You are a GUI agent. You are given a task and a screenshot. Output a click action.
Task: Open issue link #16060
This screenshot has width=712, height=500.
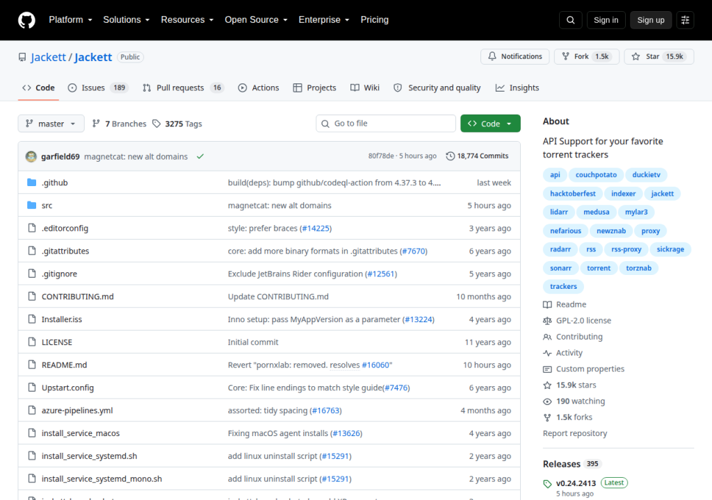click(375, 365)
